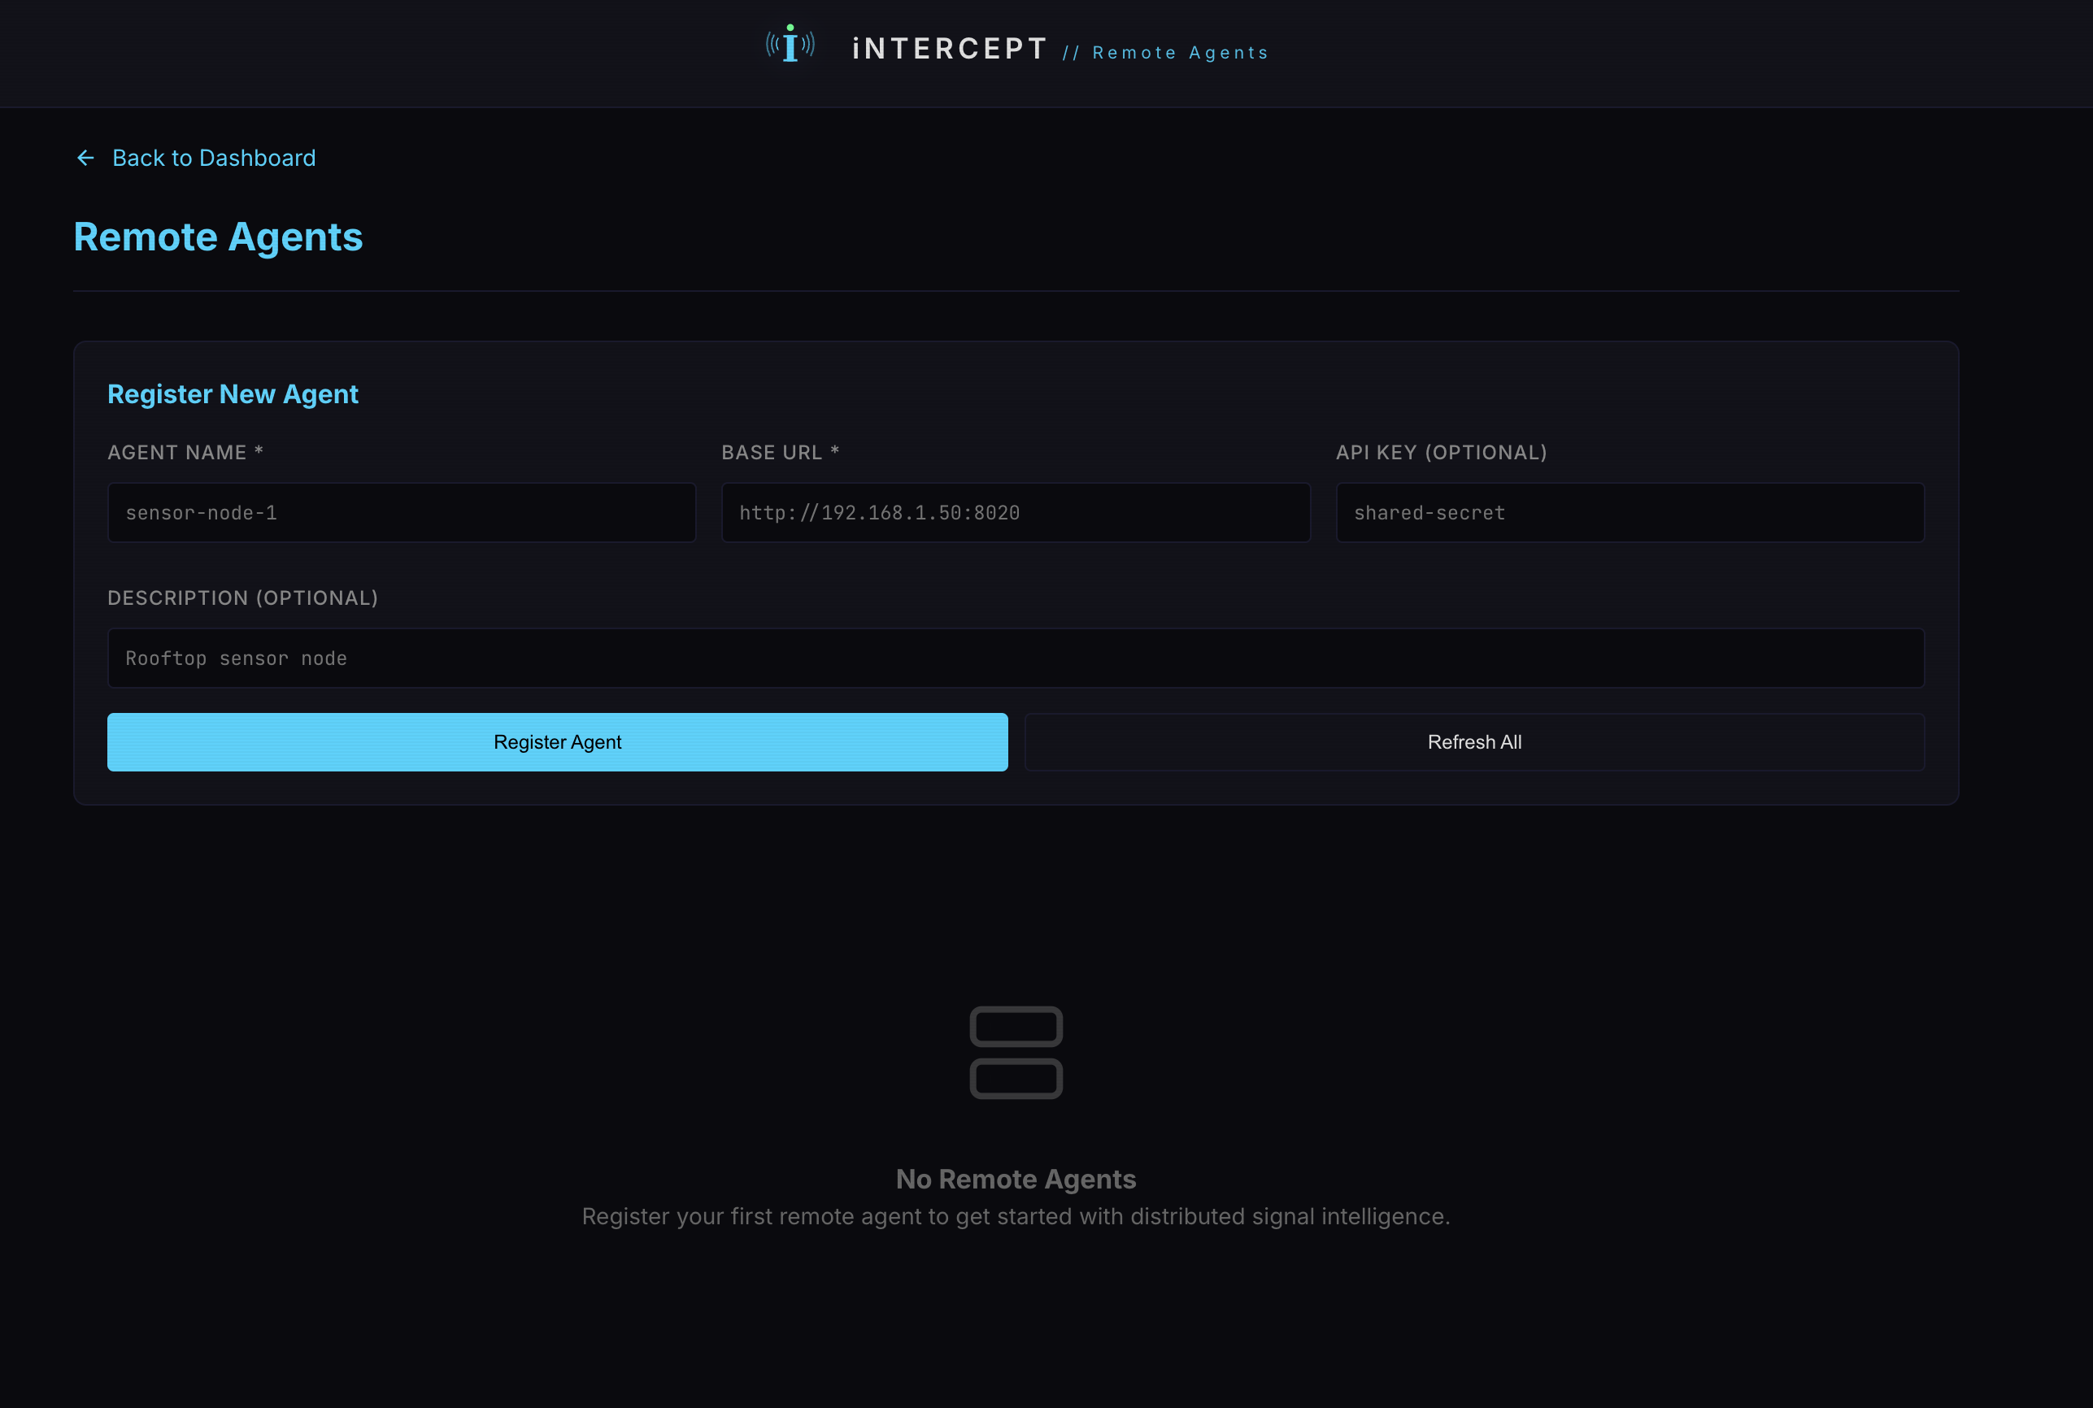Image resolution: width=2093 pixels, height=1408 pixels.
Task: Click the Agent Name input field
Action: coord(402,512)
